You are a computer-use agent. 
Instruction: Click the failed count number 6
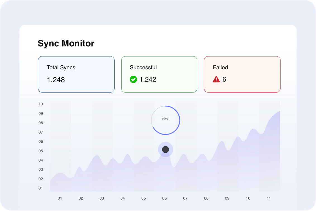(x=224, y=80)
